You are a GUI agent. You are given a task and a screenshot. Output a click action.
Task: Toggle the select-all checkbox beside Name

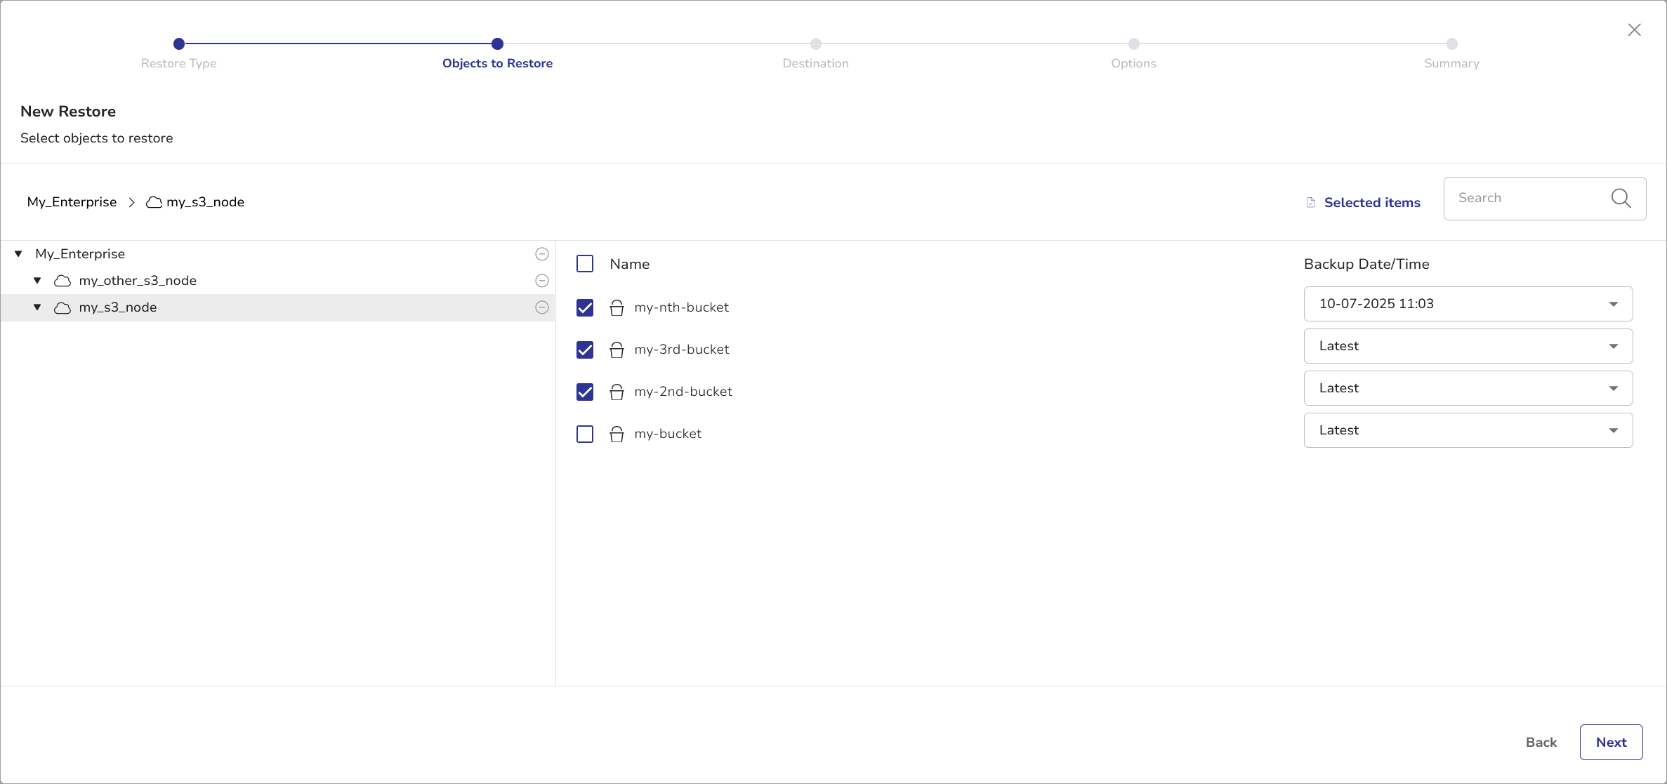tap(585, 264)
